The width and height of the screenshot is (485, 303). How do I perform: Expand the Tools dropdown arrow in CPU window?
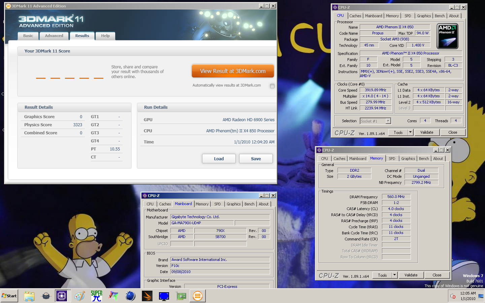point(410,132)
